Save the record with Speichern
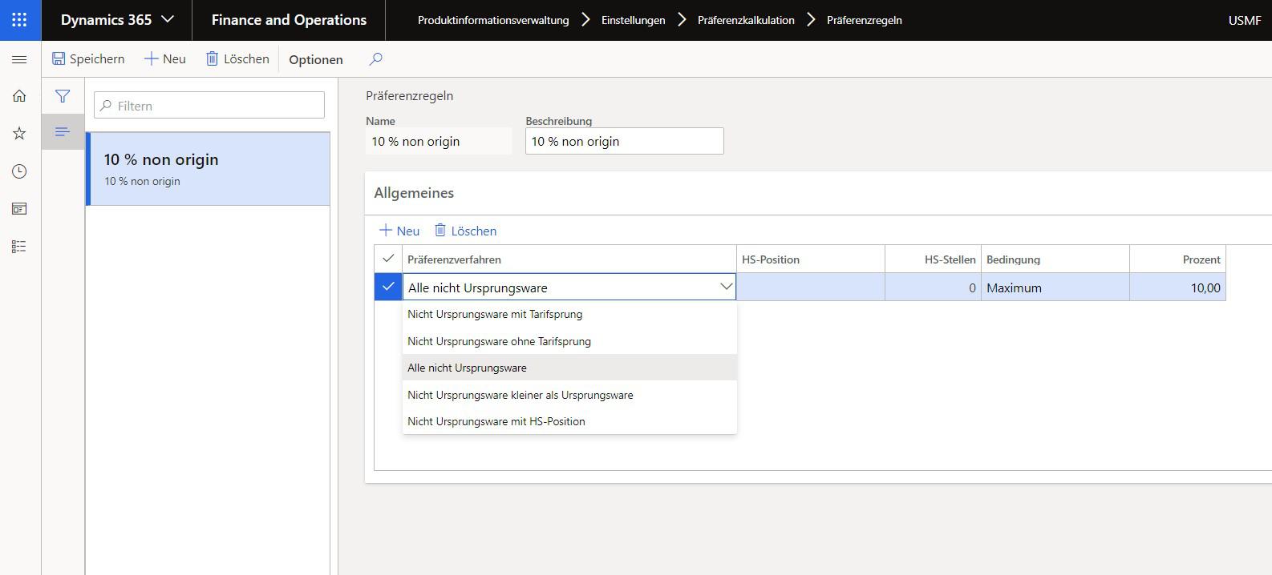Viewport: 1272px width, 575px height. (88, 58)
